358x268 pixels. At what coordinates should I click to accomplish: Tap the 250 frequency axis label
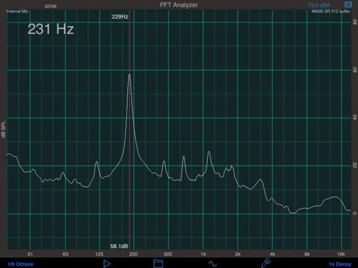[x=133, y=254]
